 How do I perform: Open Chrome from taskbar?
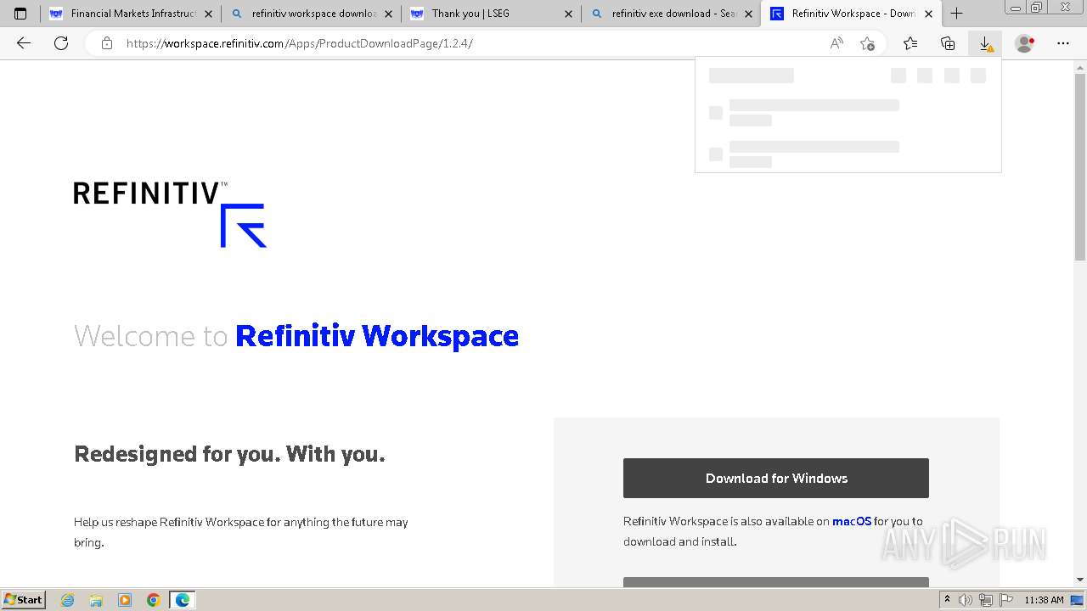pyautogui.click(x=154, y=600)
